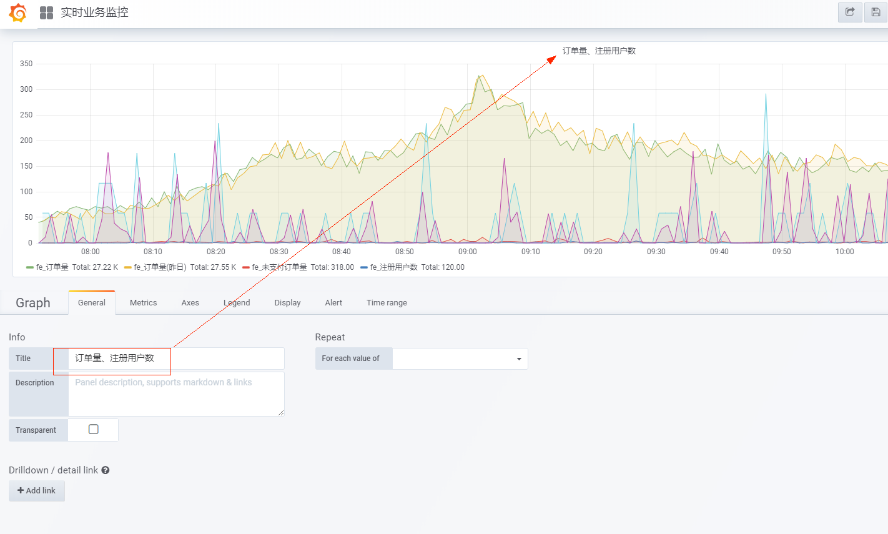The height and width of the screenshot is (534, 888).
Task: Focus the panel Description text area
Action: coord(176,394)
